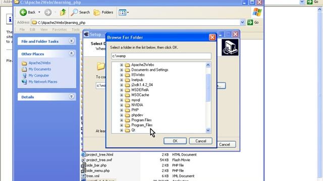Image resolution: width=323 pixels, height=181 pixels.
Task: Select the phpdev folder in tree
Action: click(x=137, y=115)
